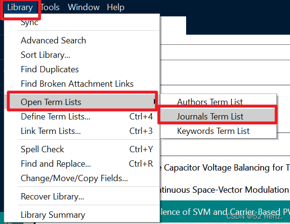Click Sort Library... option

click(x=82, y=55)
